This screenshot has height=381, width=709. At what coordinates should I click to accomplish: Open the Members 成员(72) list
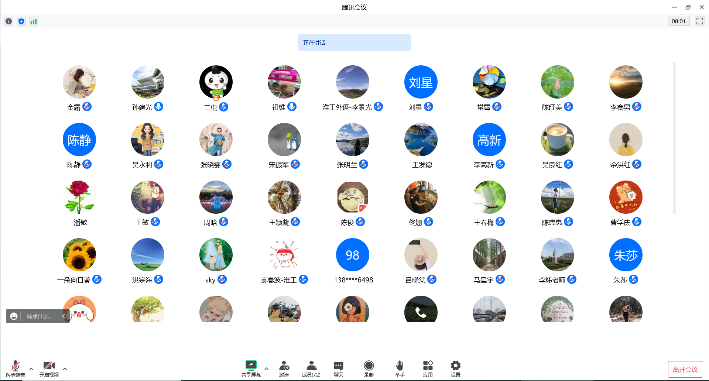tap(311, 368)
